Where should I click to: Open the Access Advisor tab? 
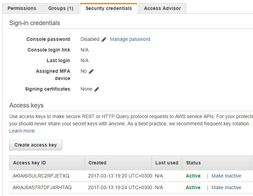pos(162,8)
